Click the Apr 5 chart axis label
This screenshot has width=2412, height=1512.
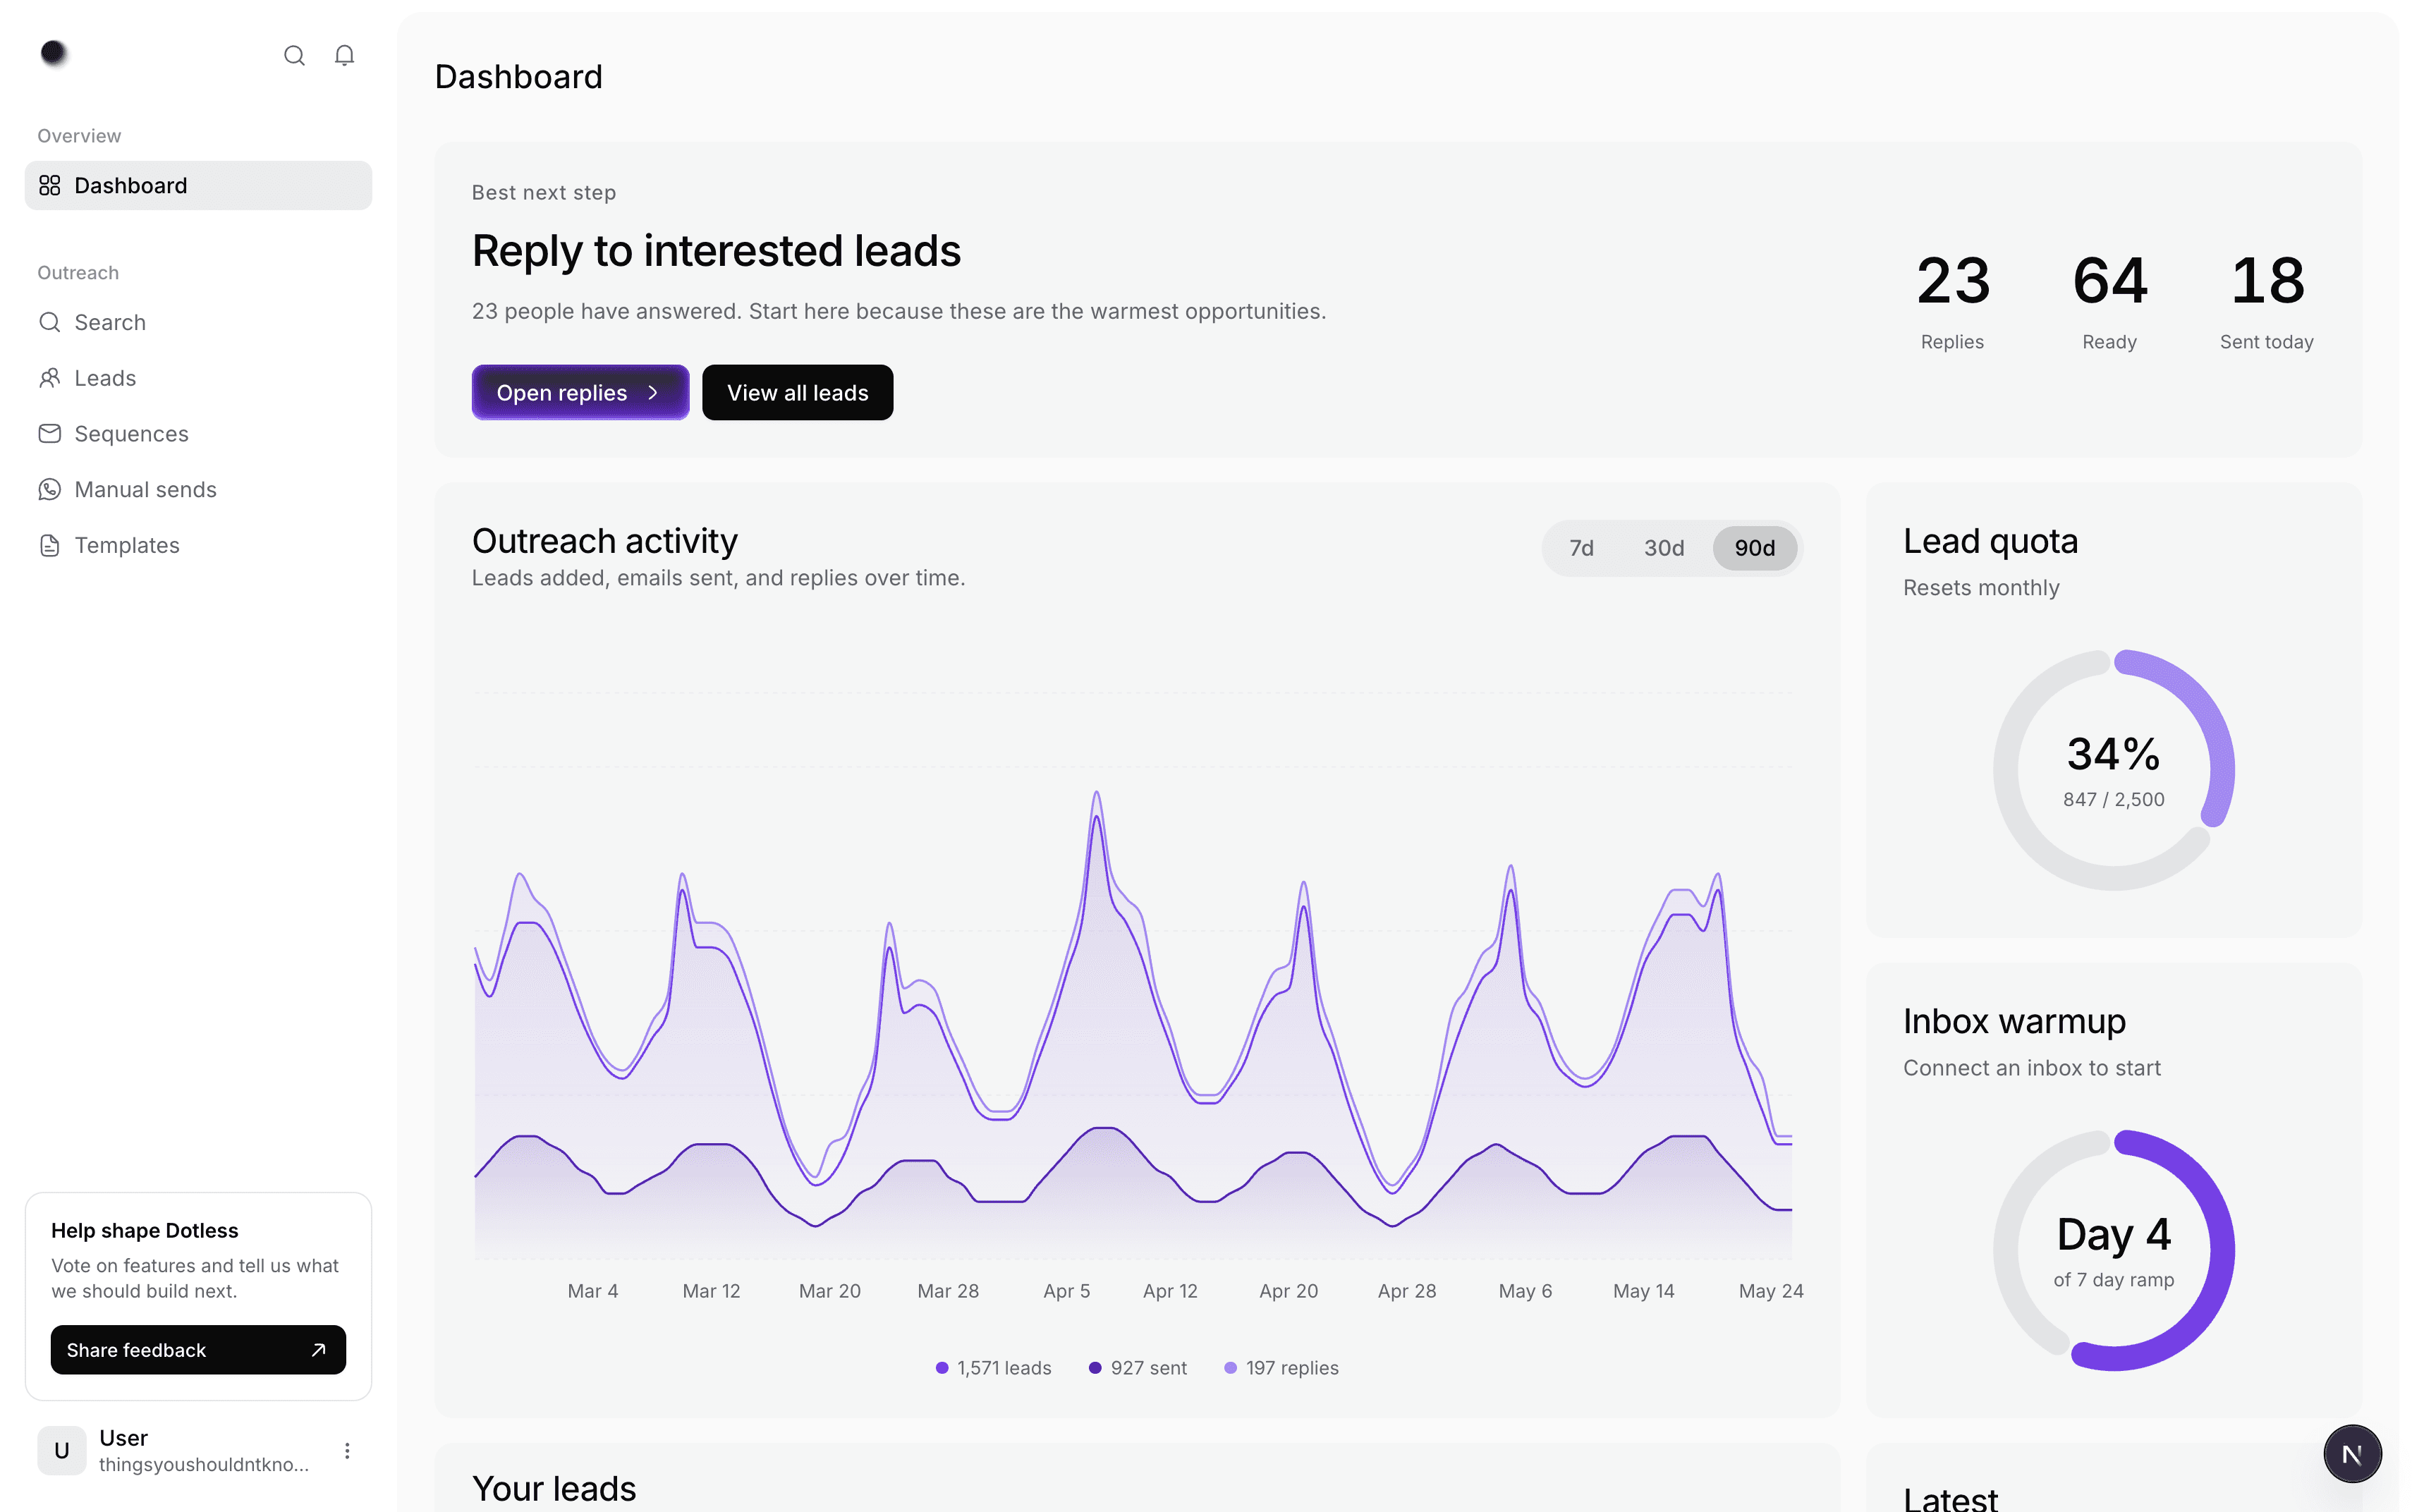tap(1066, 1291)
